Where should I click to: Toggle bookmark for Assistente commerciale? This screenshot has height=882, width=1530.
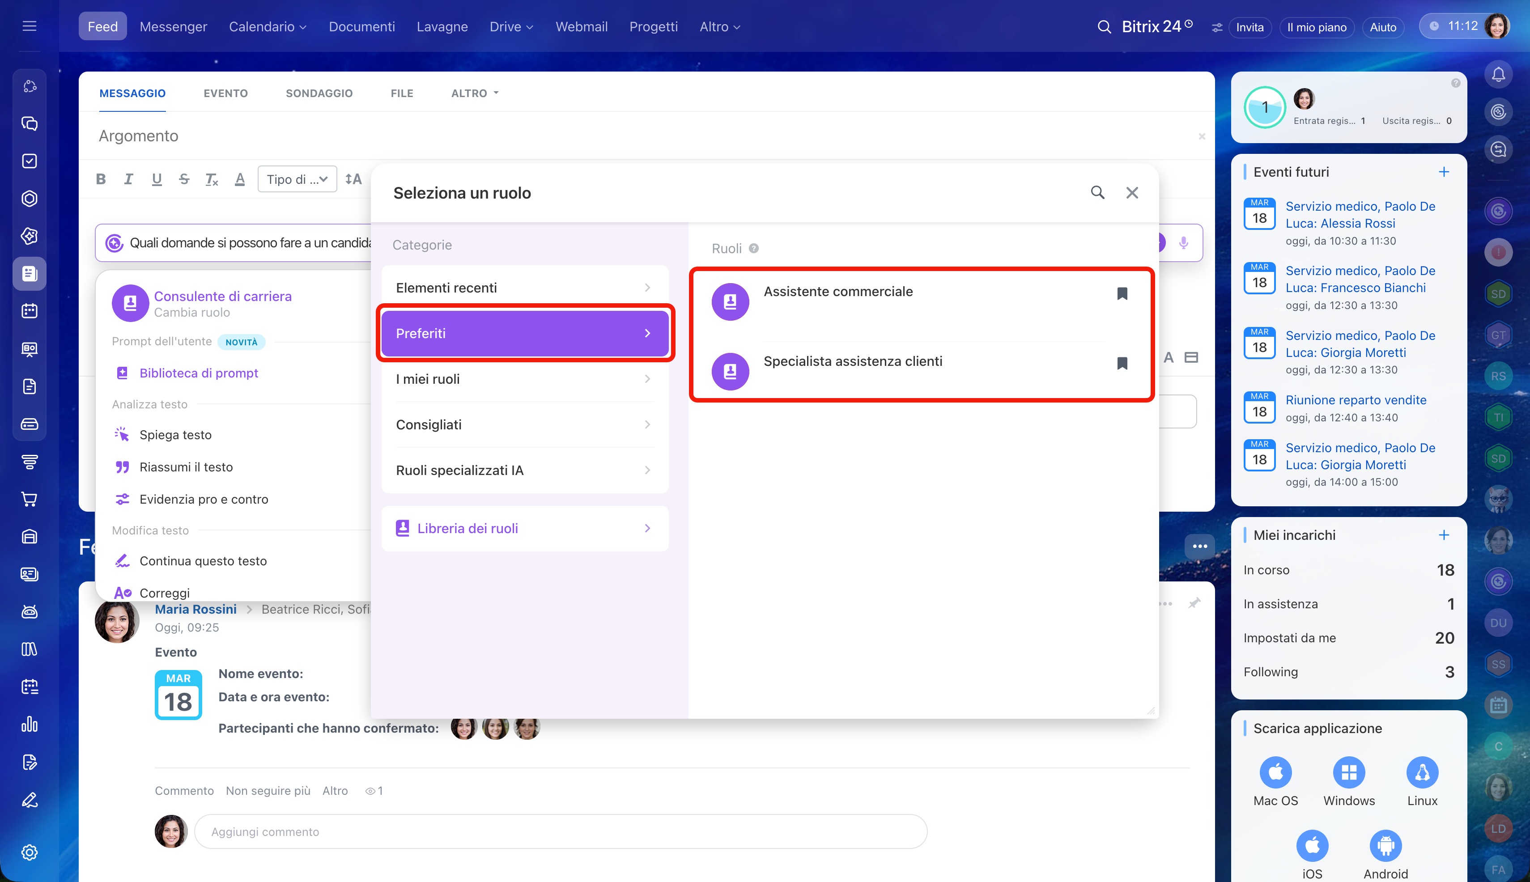(x=1122, y=294)
